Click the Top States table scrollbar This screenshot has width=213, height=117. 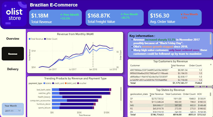210,94
